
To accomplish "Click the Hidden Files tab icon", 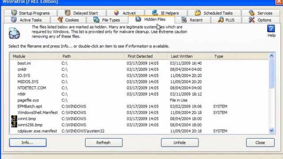I will [x=138, y=19].
